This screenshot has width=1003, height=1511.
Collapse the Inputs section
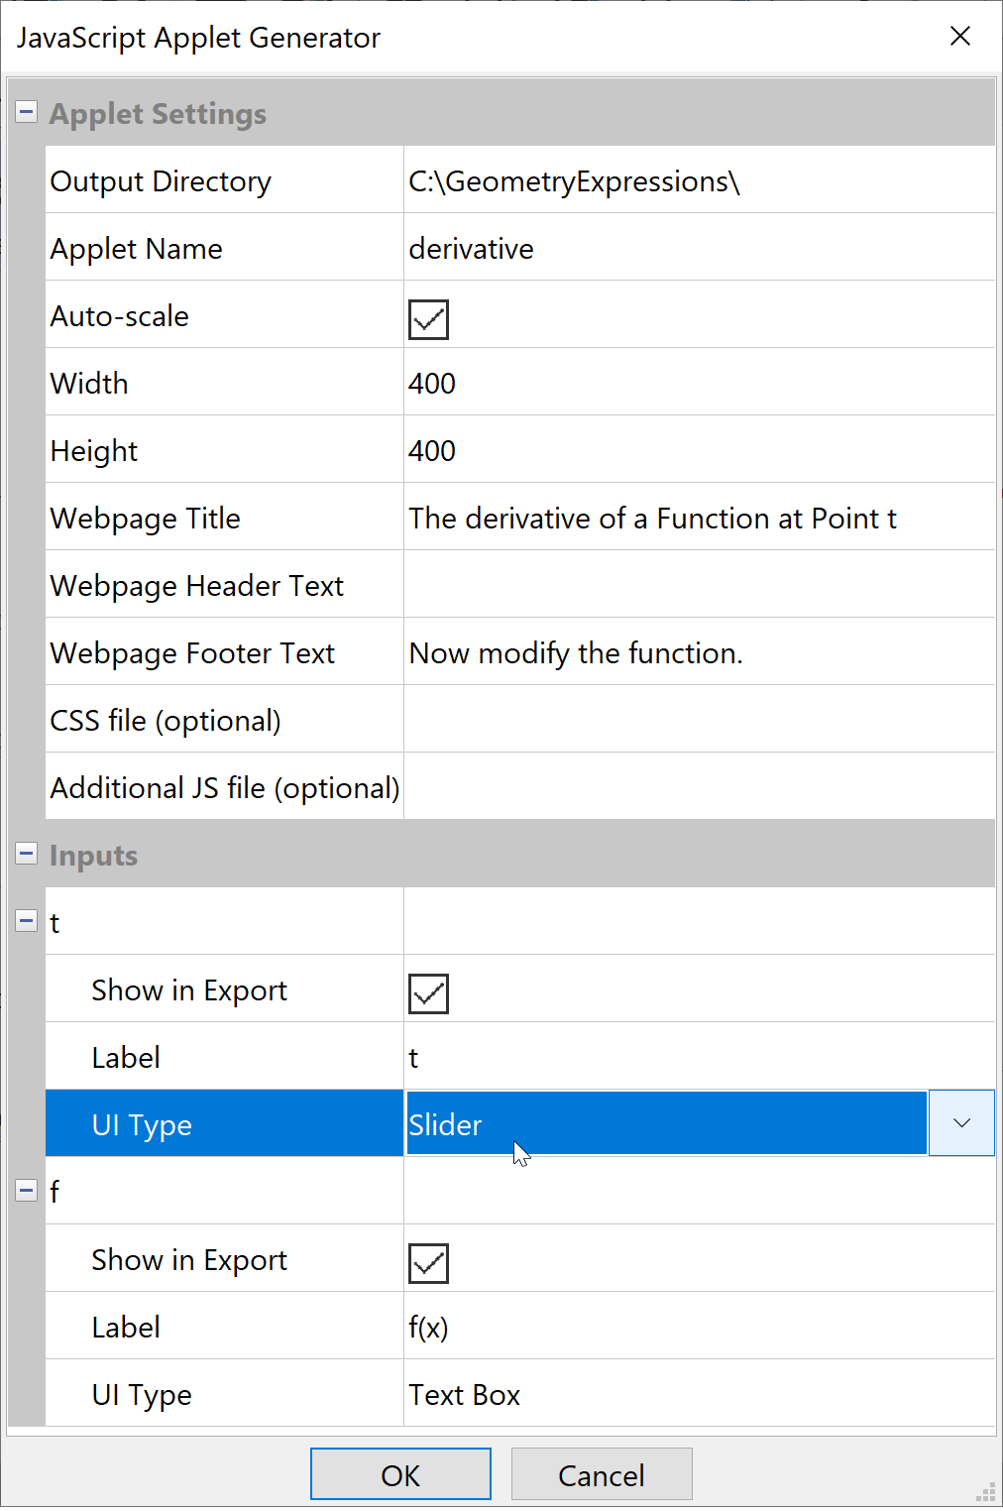(26, 854)
